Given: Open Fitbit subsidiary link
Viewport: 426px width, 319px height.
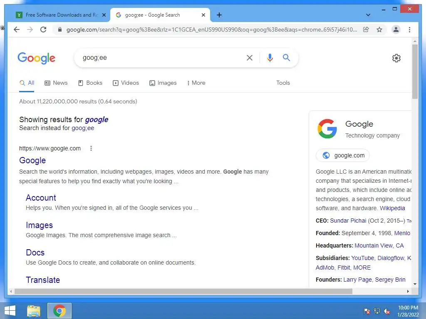Looking at the screenshot, I should point(344,268).
